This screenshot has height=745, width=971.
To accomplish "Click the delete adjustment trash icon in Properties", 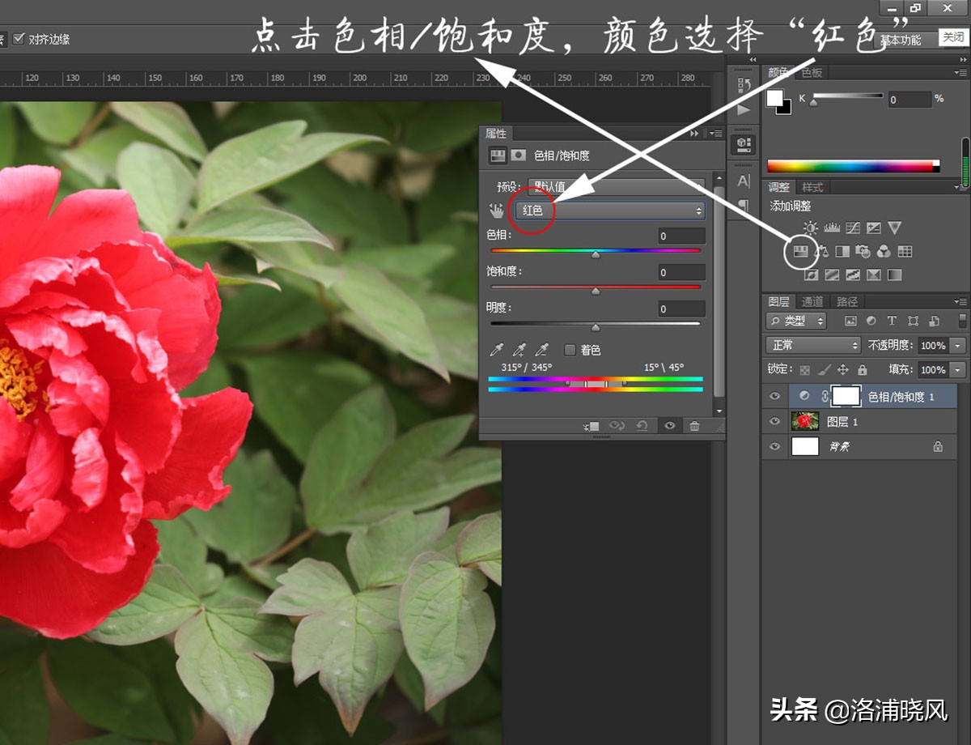I will point(694,426).
